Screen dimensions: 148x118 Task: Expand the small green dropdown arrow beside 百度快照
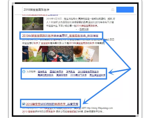pos(76,30)
